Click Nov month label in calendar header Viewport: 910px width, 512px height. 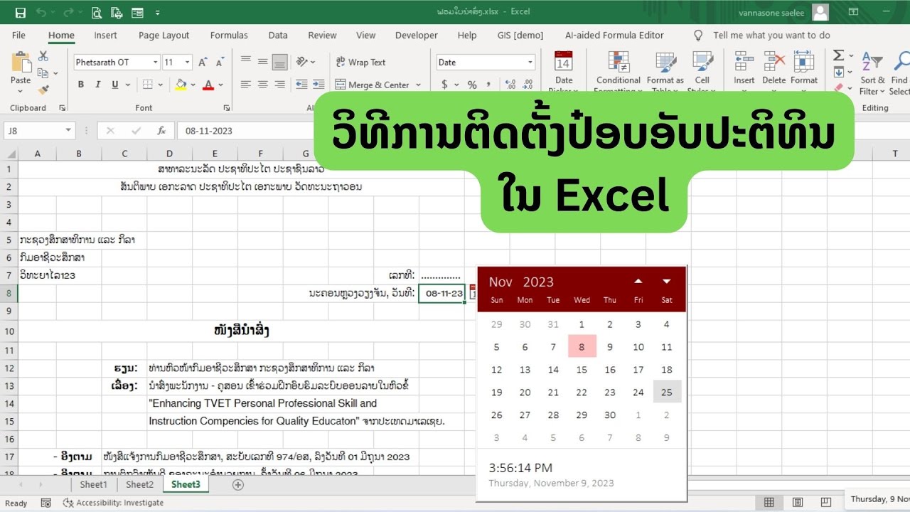500,282
